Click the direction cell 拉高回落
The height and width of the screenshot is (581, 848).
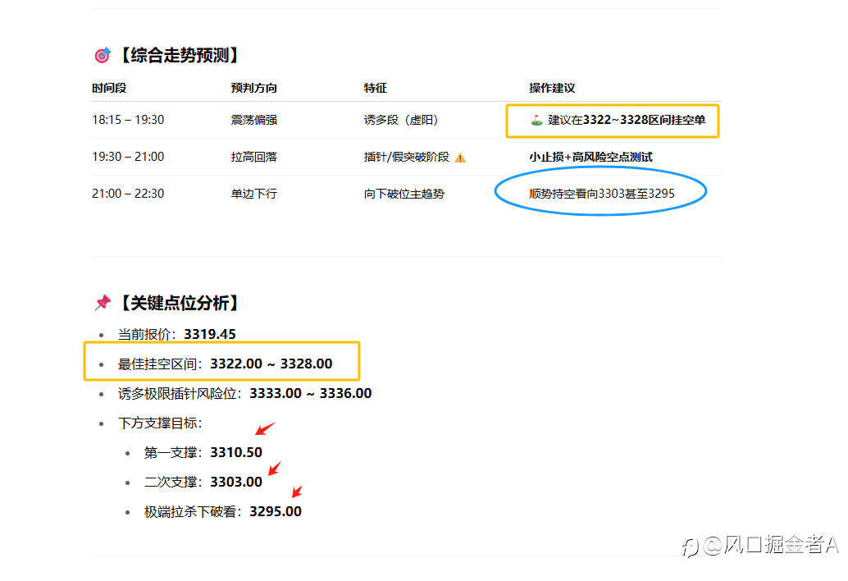253,157
